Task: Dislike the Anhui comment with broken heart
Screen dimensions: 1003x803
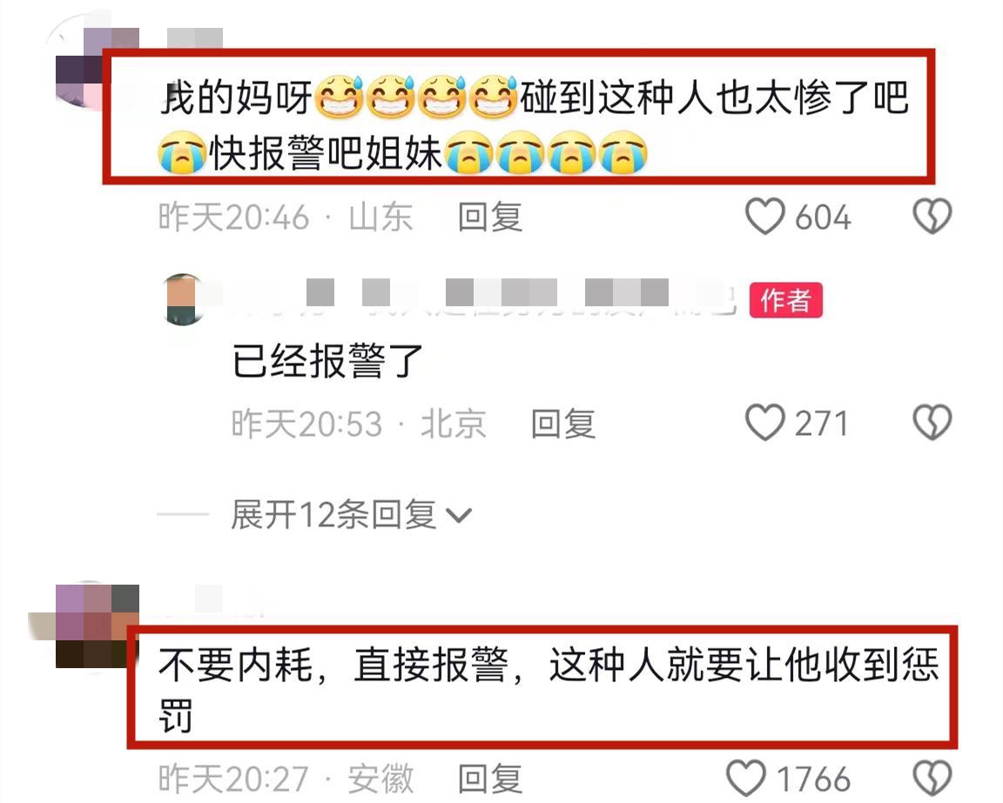Action: (932, 778)
